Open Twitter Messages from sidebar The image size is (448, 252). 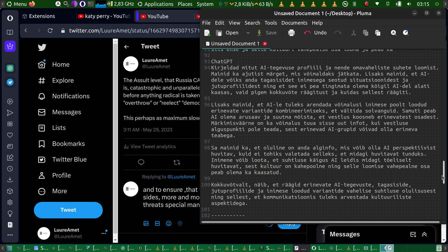coord(60,112)
